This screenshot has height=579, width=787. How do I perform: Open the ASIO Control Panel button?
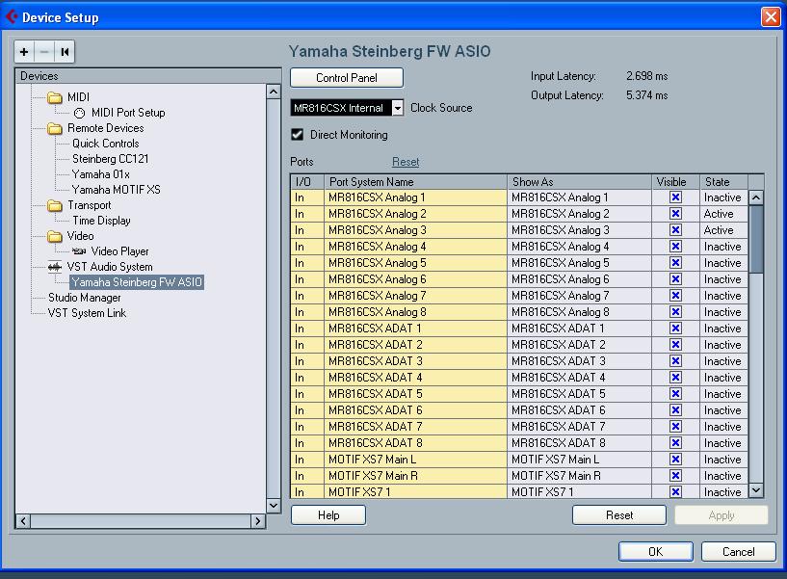[x=347, y=78]
